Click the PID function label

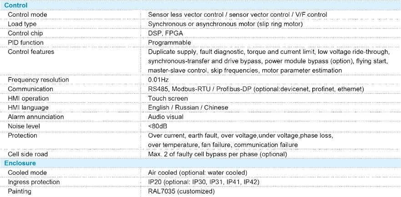point(26,43)
